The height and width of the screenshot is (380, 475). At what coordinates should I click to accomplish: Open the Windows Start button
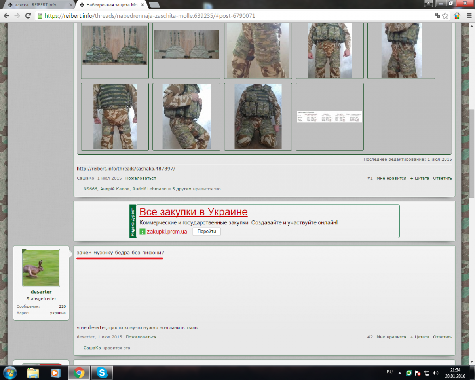click(9, 372)
